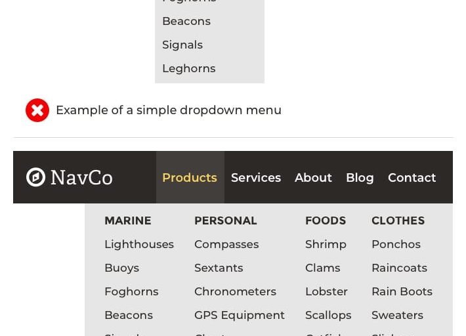Select Rain Boots in Clothes column
The height and width of the screenshot is (336, 466).
402,291
